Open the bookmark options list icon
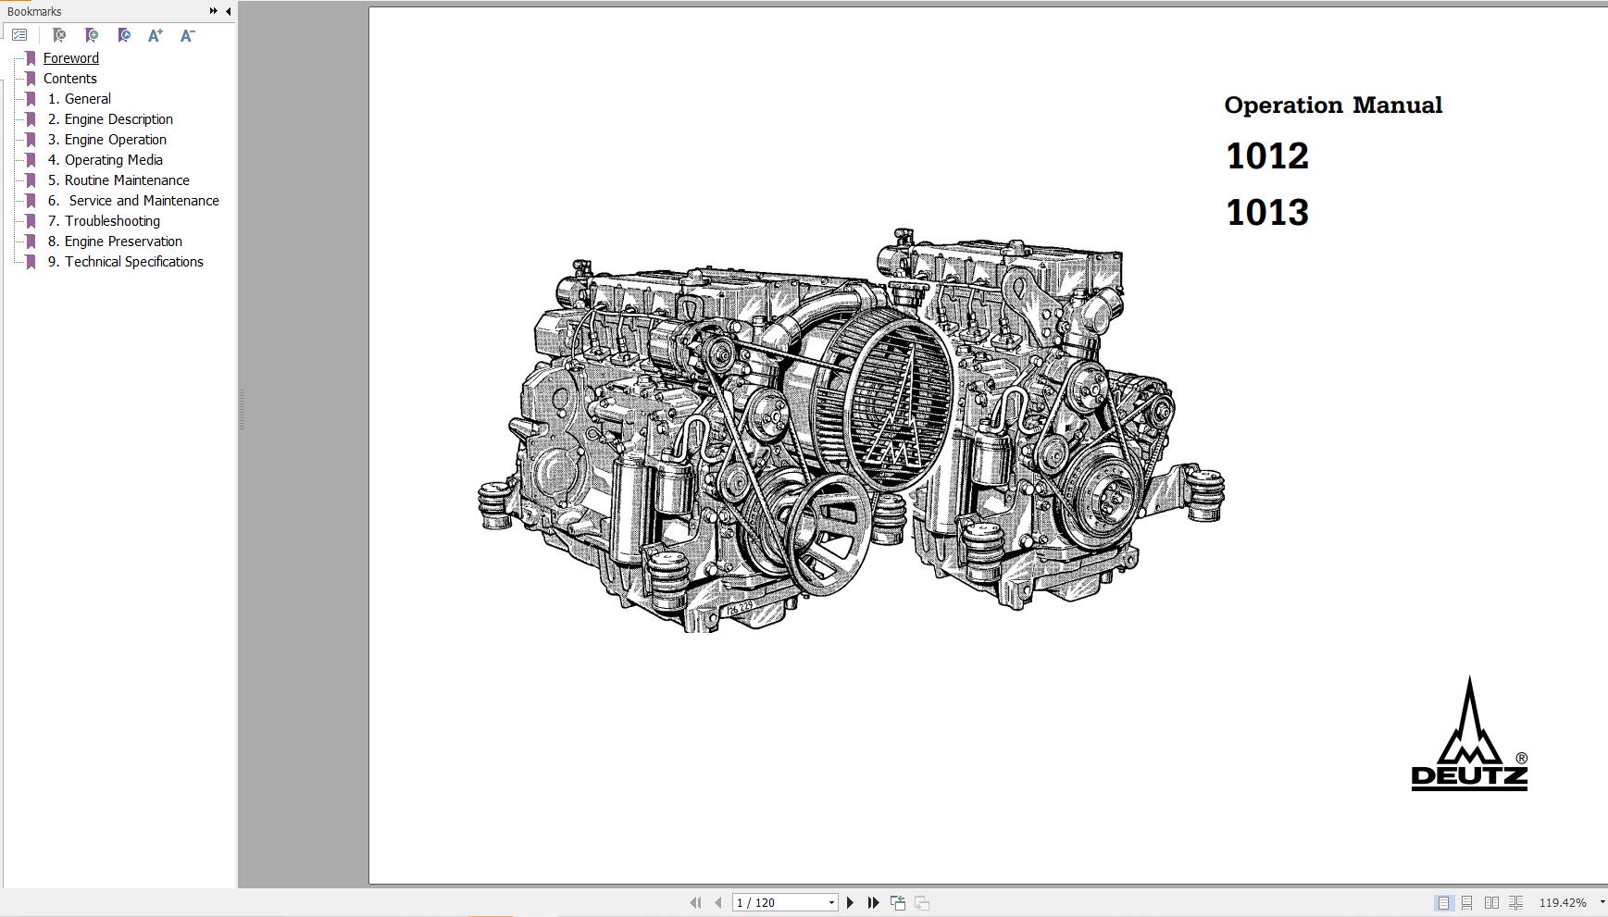Image resolution: width=1608 pixels, height=917 pixels. pos(19,34)
